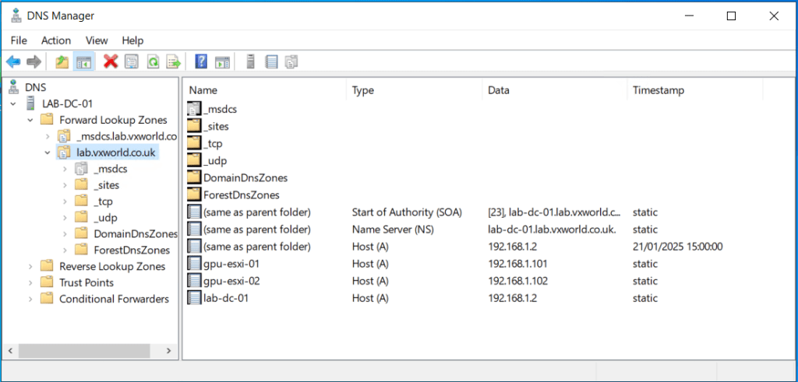Open the View menu
Screen dimensions: 798x382
[x=97, y=40]
